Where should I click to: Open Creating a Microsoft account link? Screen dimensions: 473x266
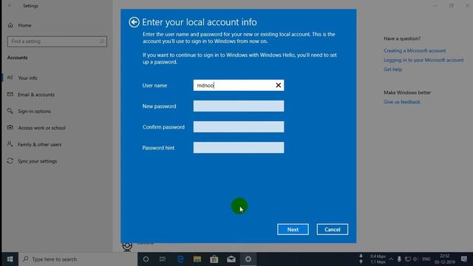tap(415, 51)
